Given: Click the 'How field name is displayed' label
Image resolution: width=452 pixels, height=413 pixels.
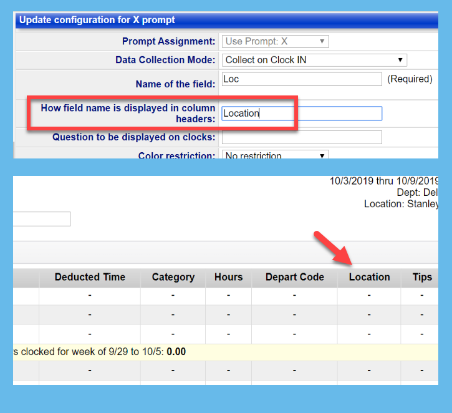Looking at the screenshot, I should point(128,113).
